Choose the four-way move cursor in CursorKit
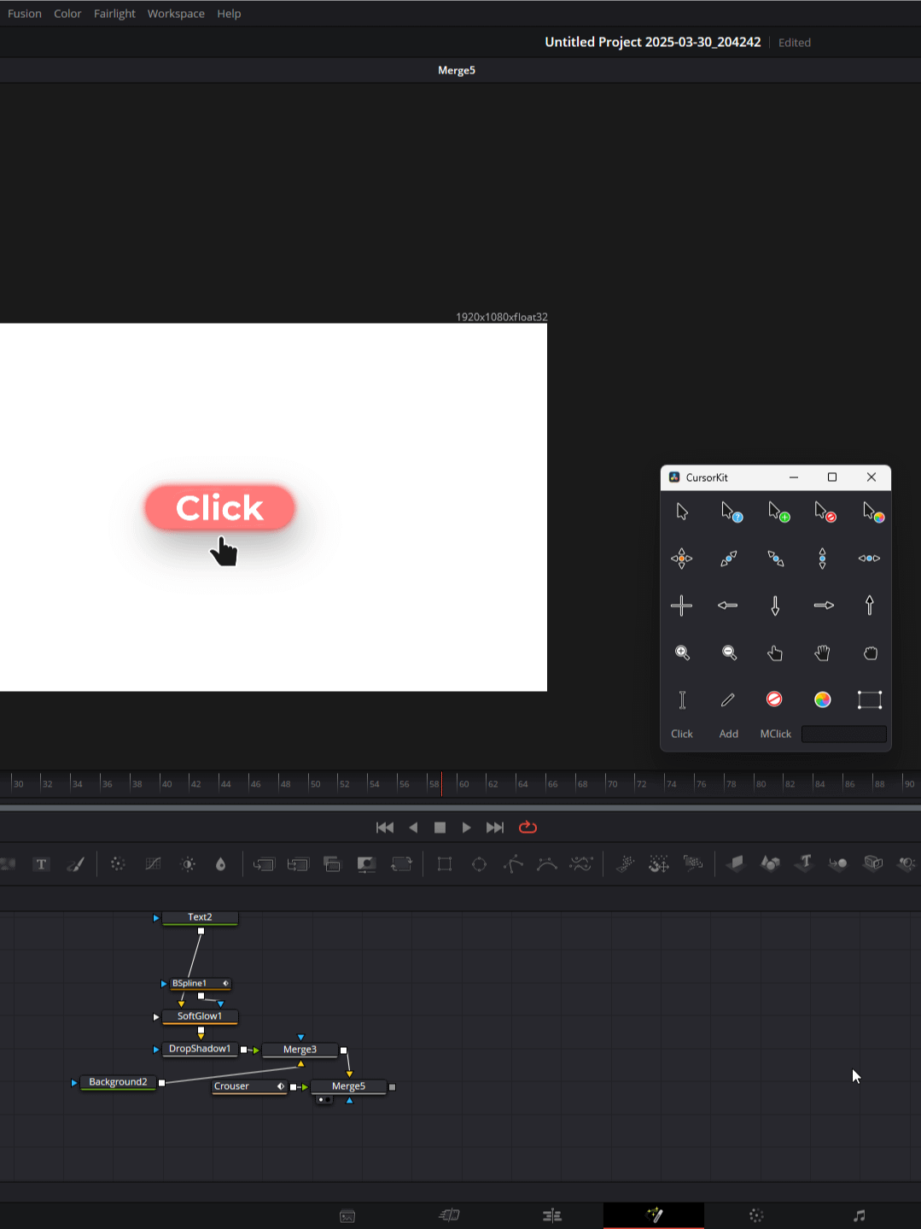This screenshot has width=921, height=1229. pyautogui.click(x=682, y=559)
